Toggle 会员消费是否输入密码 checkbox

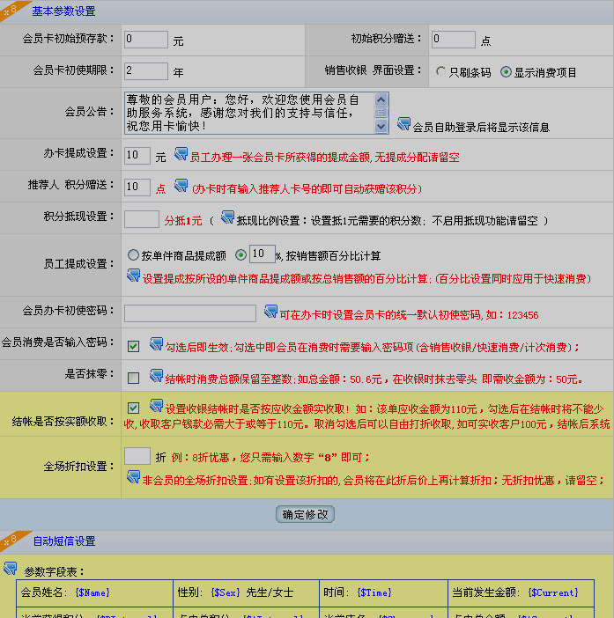tap(133, 346)
